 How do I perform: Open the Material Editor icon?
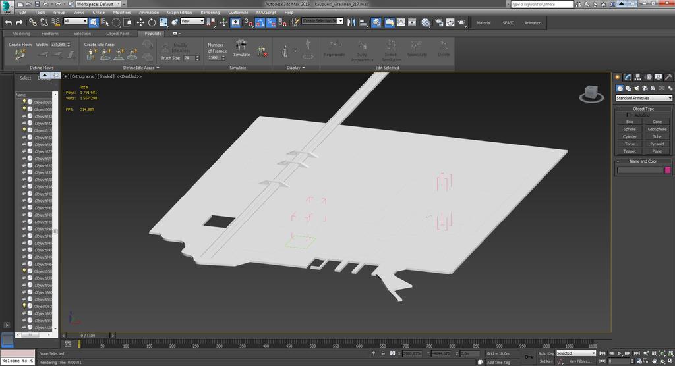(x=426, y=22)
